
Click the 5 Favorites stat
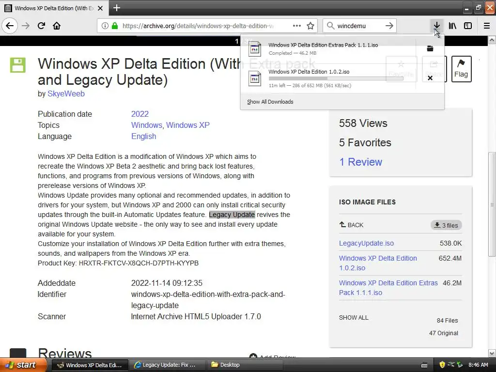coord(365,143)
